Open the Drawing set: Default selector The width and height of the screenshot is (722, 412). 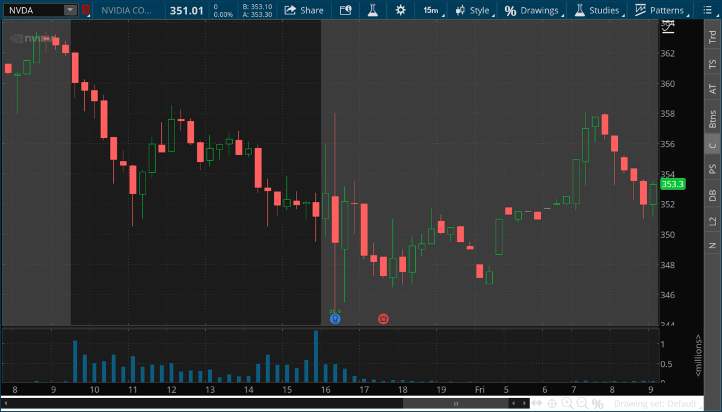pos(658,404)
